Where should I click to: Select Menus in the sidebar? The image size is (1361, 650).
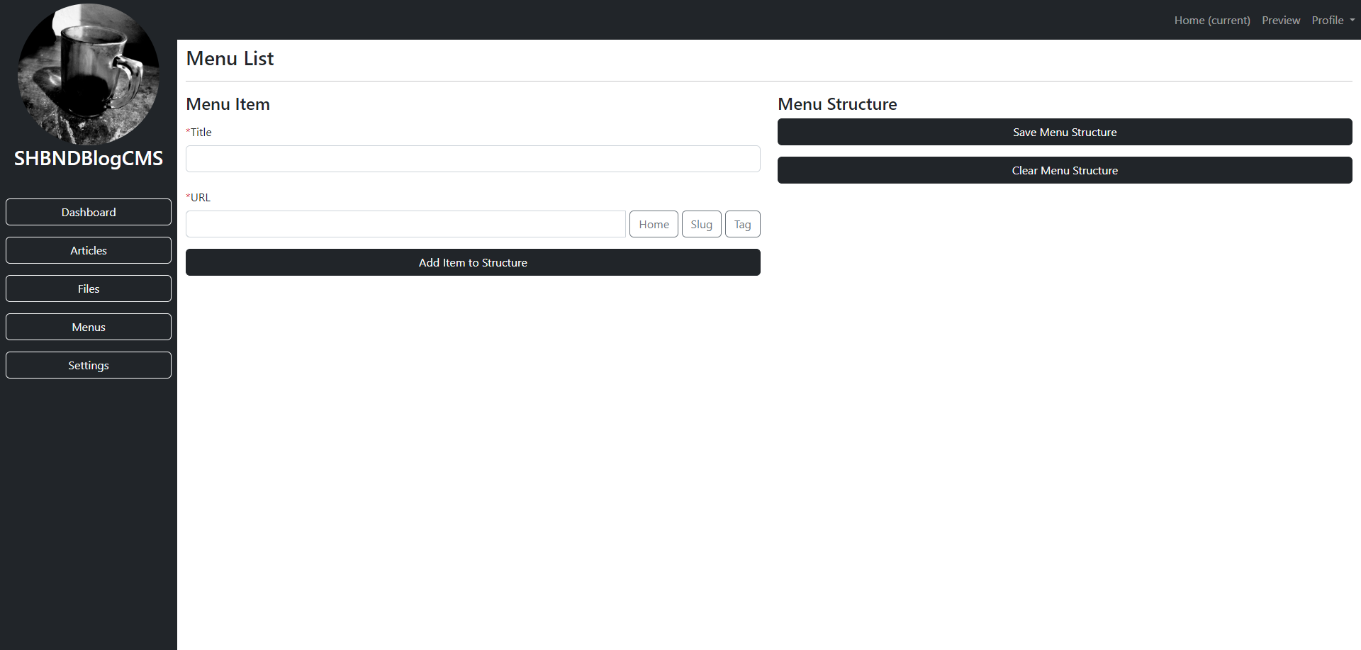(89, 327)
